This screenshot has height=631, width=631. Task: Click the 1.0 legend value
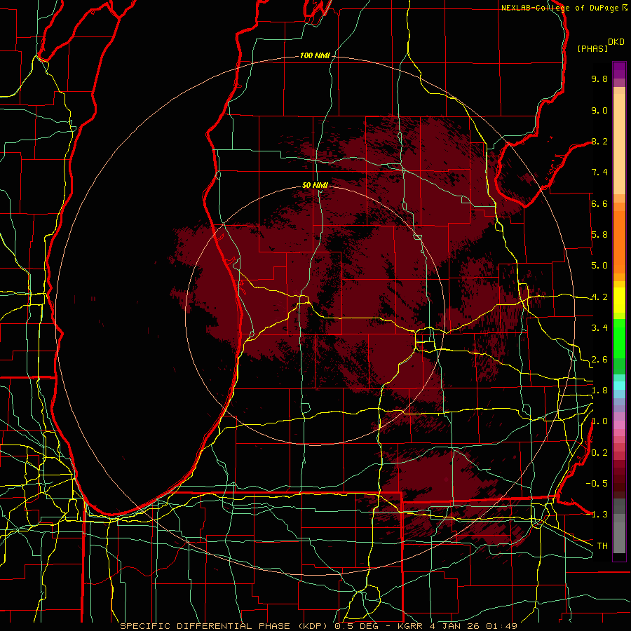(x=599, y=421)
